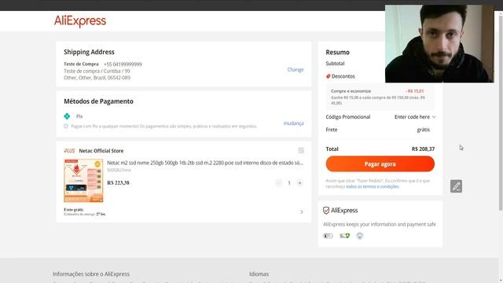Click the round certification badge icon
Screen dimensions: 503x283
[360, 236]
